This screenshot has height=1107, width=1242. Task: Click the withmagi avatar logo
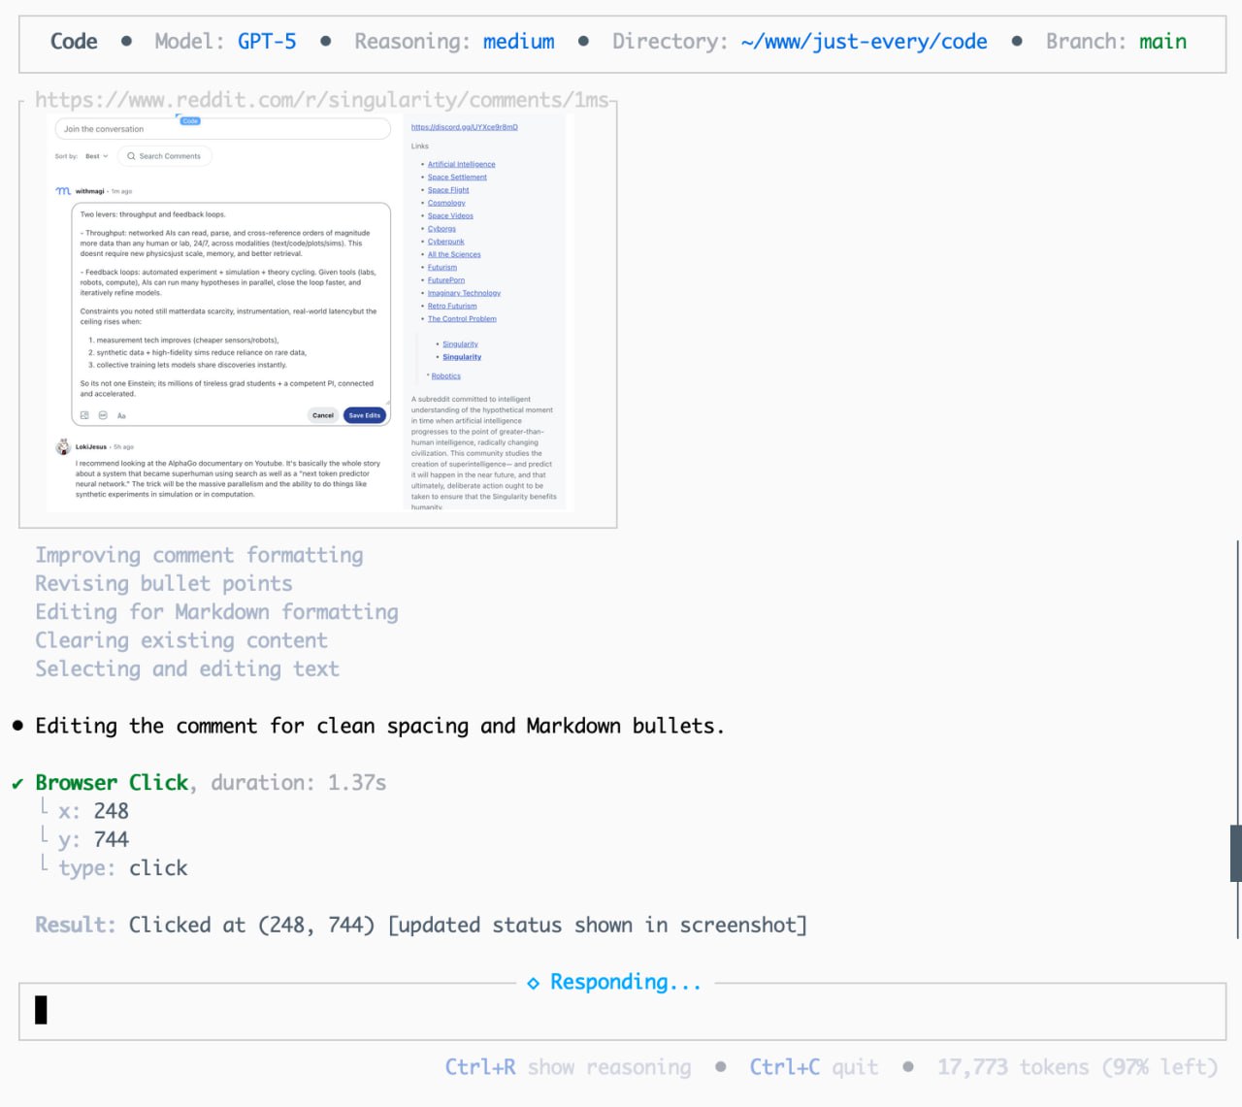click(x=63, y=191)
